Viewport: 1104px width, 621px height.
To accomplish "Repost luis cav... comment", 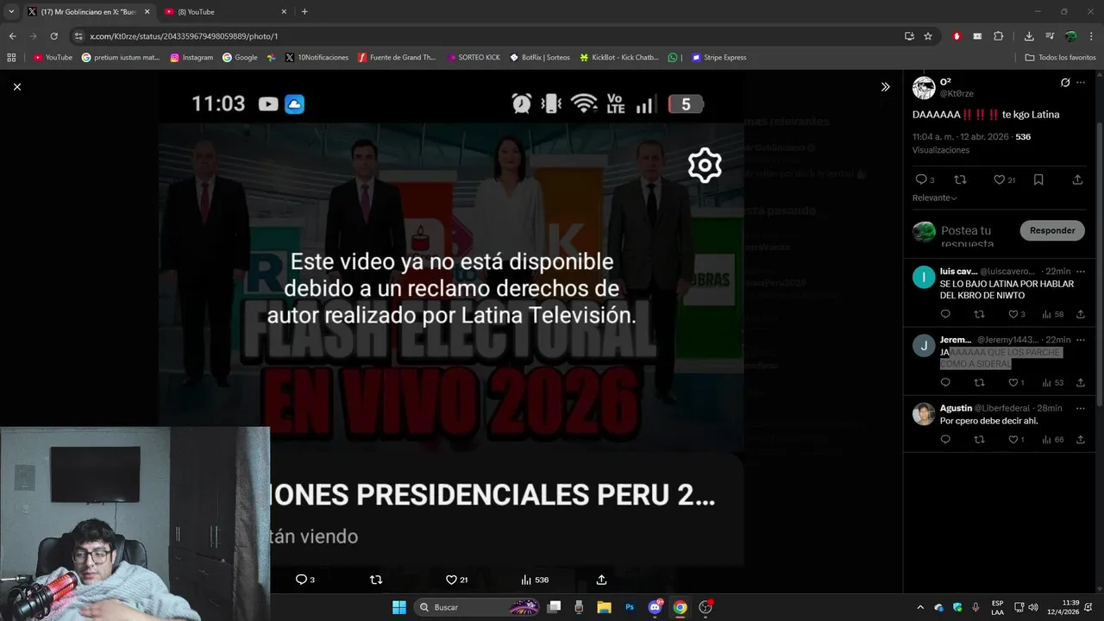I will pyautogui.click(x=979, y=314).
